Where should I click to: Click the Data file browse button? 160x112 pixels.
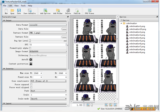coord(64,29)
